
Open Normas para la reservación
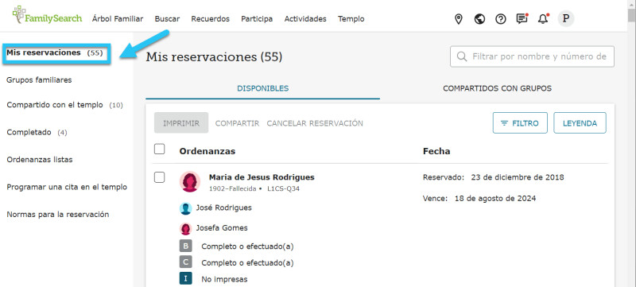pyautogui.click(x=58, y=215)
